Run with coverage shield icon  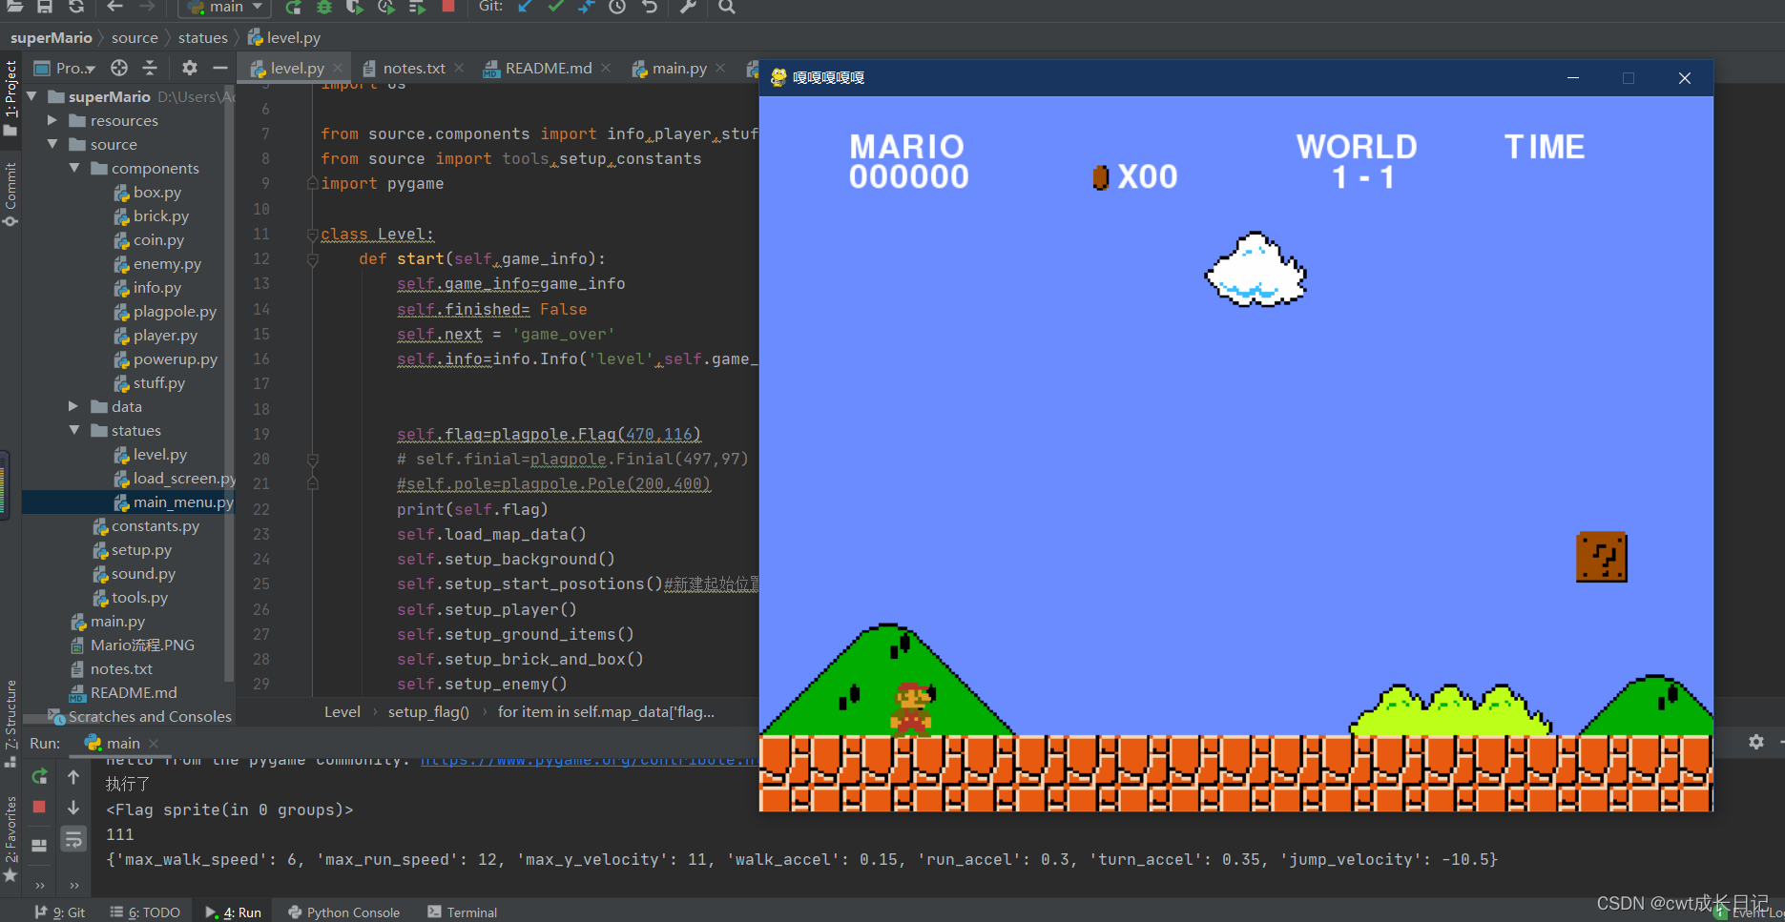[355, 7]
